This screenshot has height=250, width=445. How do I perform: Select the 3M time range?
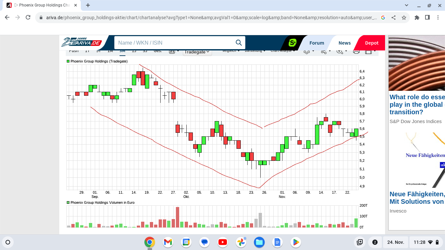(122, 51)
